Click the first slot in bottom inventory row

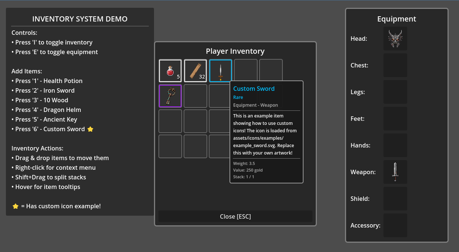pos(170,146)
